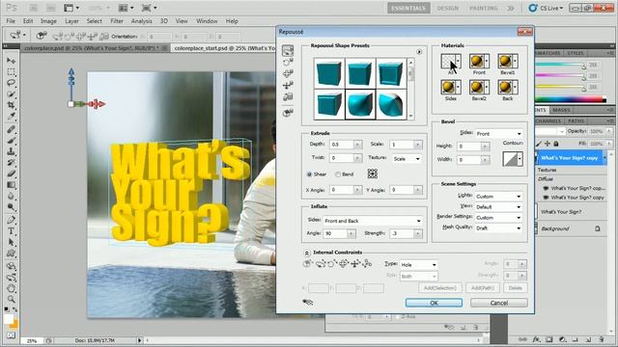Image resolution: width=618 pixels, height=347 pixels.
Task: Collapse the Internal Constraints section
Action: [x=306, y=253]
